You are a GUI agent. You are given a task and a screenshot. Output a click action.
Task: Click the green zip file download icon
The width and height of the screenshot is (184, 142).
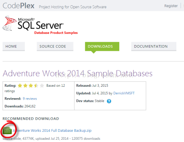tap(8, 130)
